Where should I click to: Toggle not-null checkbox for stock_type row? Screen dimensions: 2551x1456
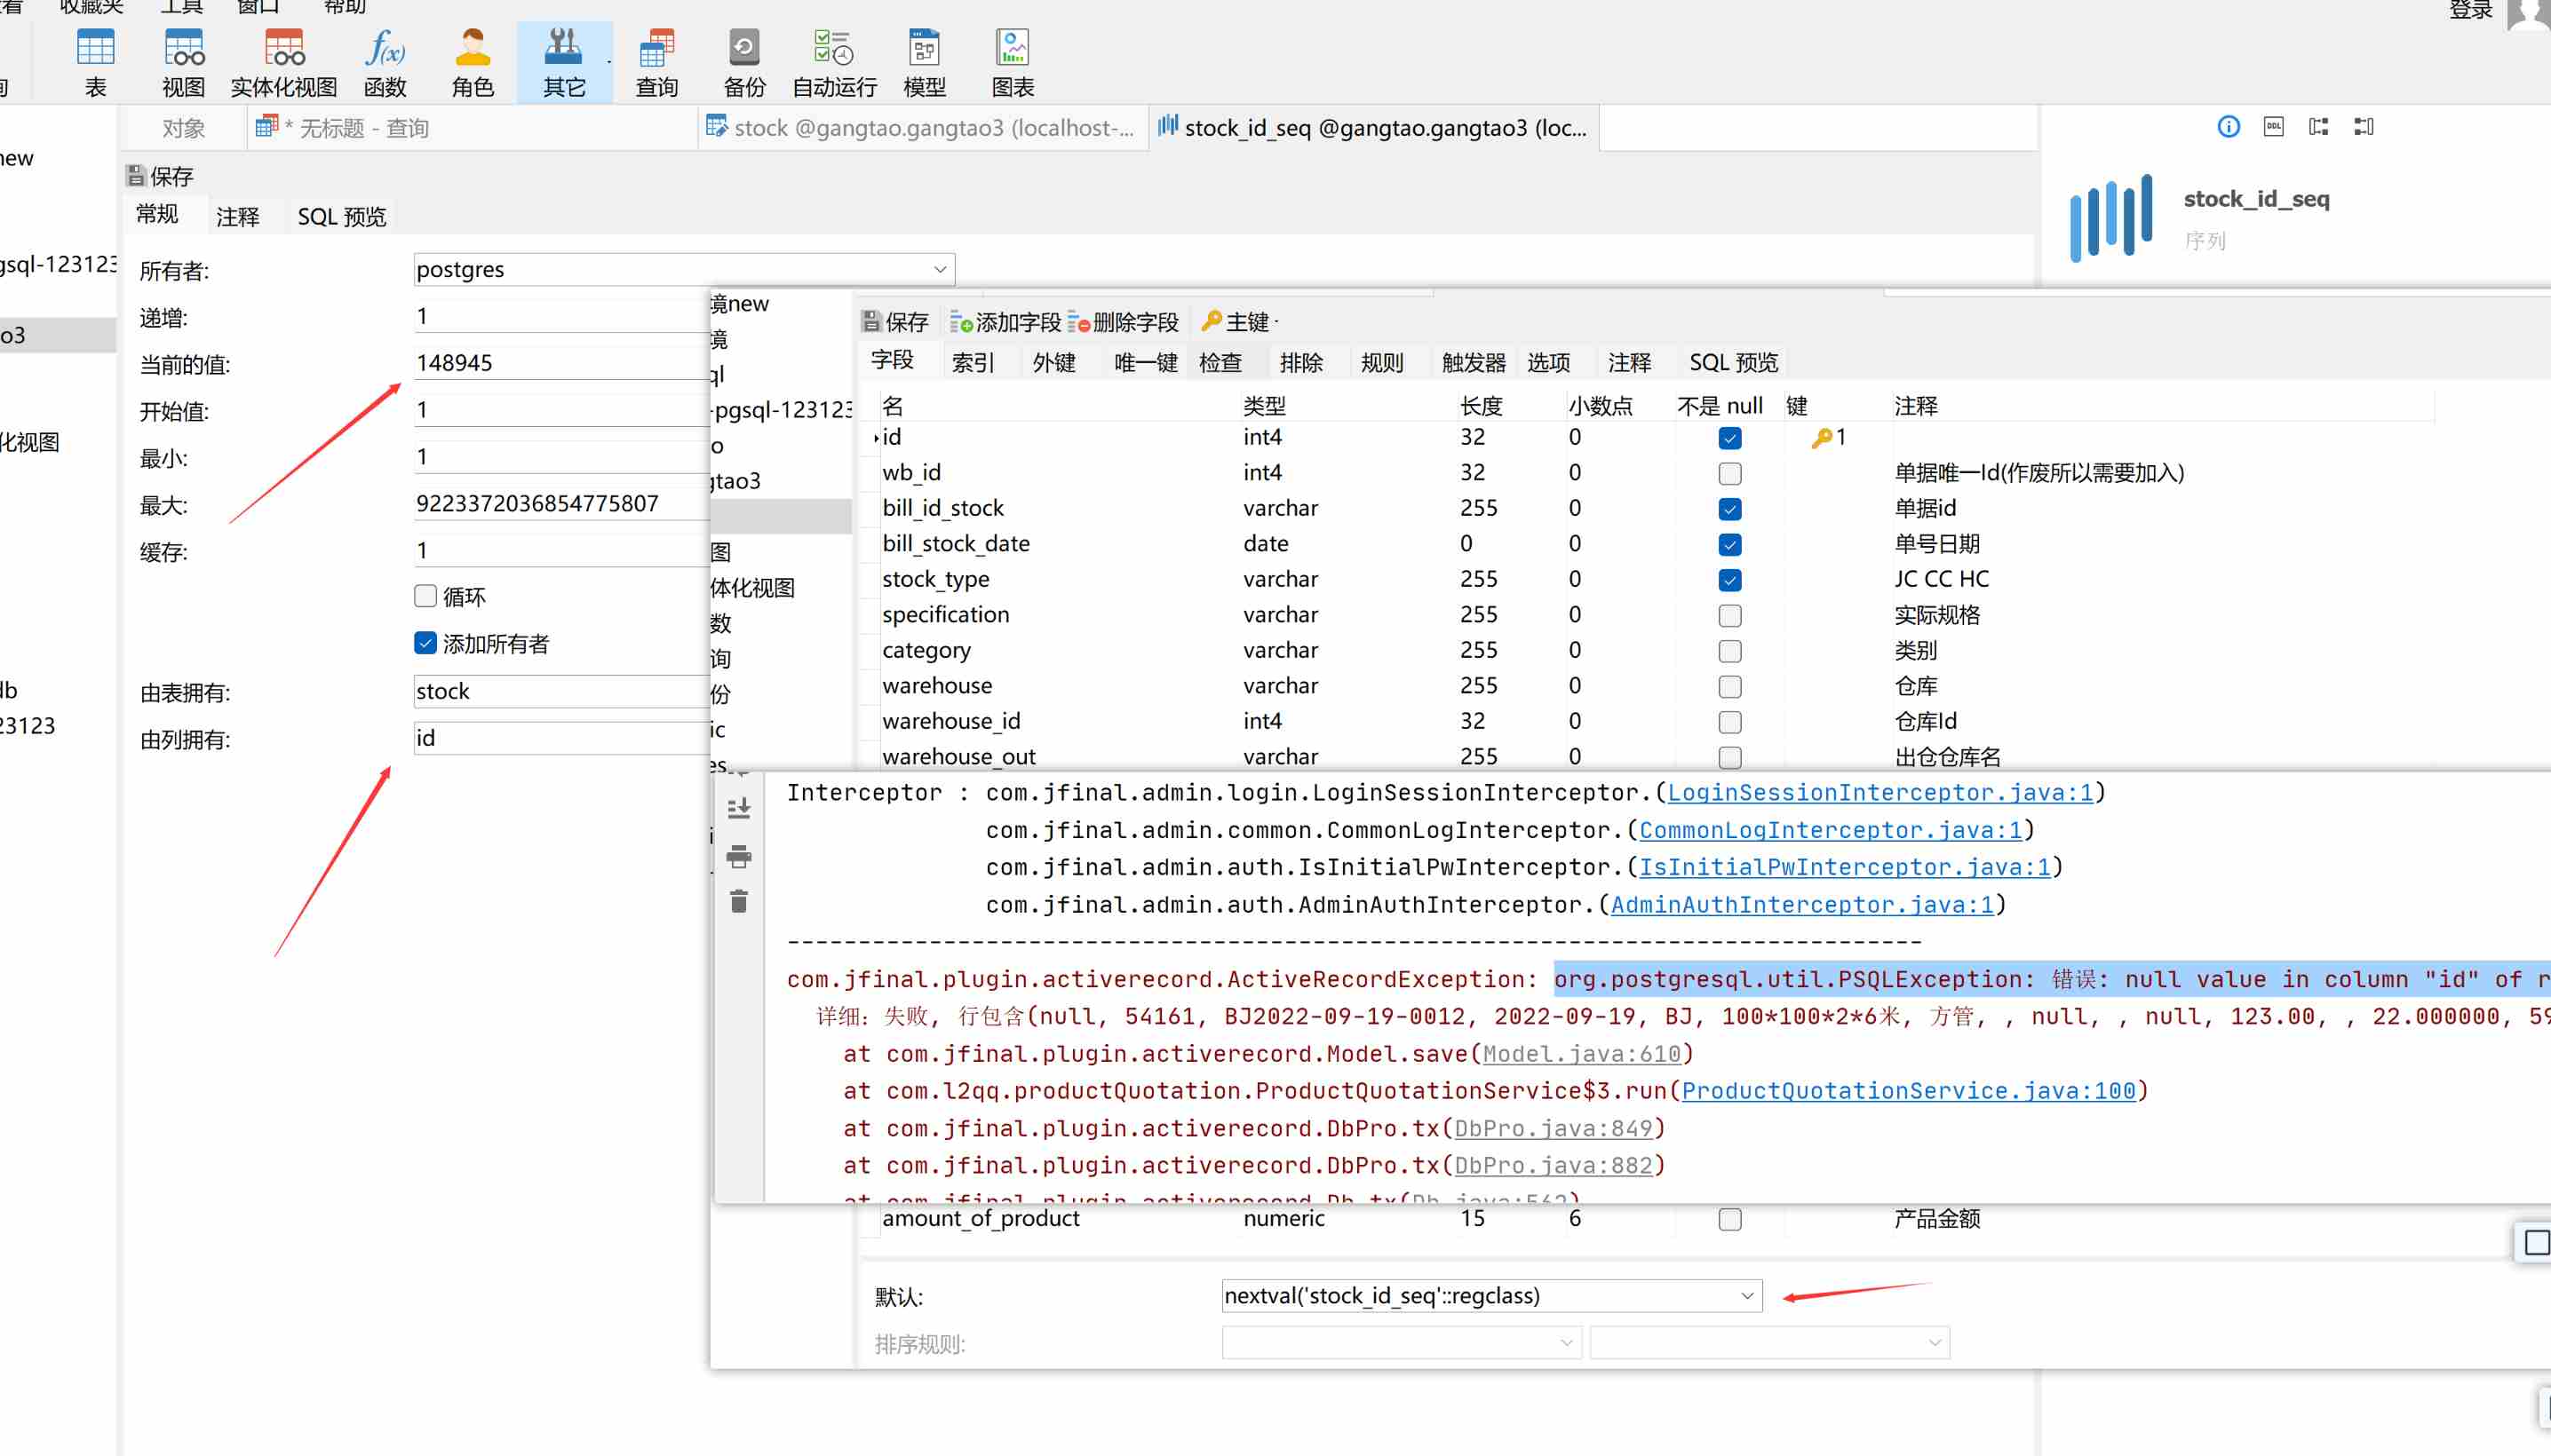click(x=1729, y=580)
